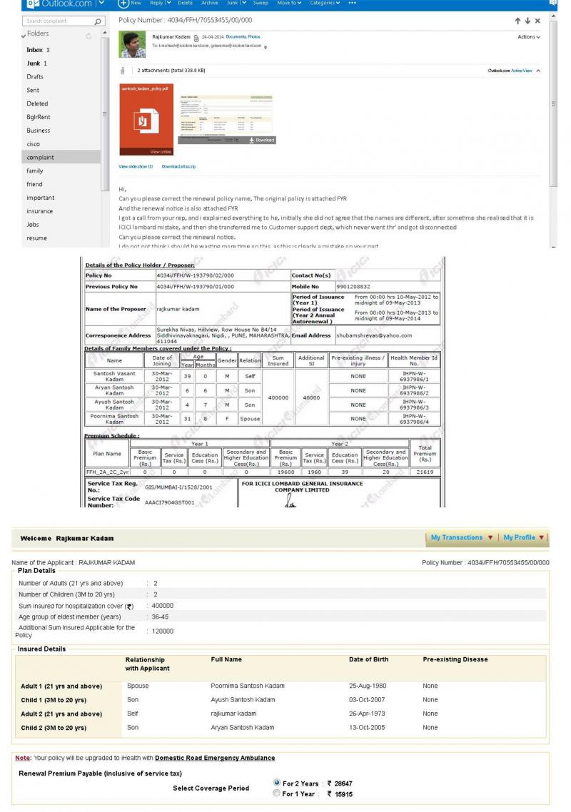Delete the open email
The width and height of the screenshot is (571, 812).
tap(185, 3)
